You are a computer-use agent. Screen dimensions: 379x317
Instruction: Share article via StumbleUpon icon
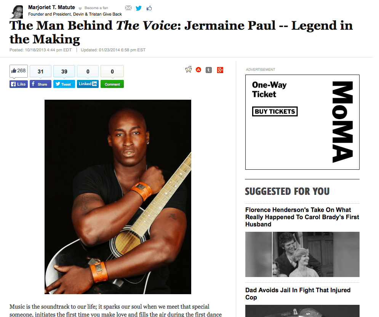click(x=198, y=70)
